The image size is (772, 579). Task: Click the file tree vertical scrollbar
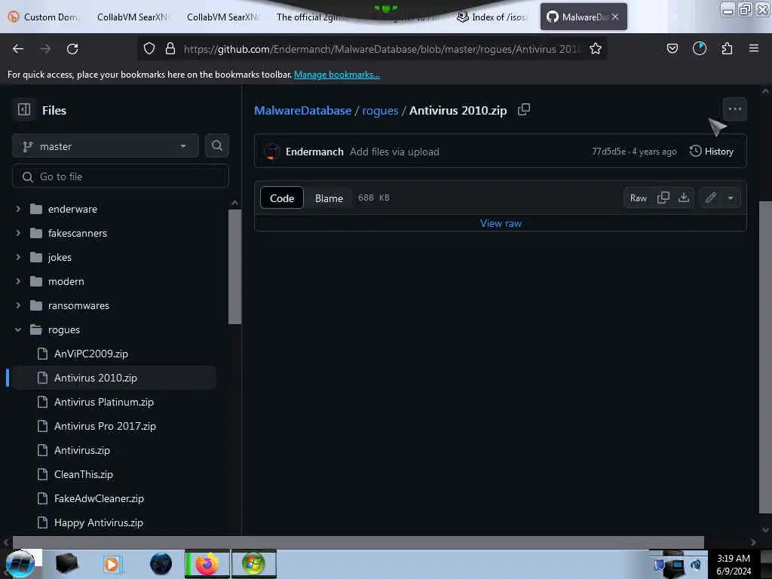coord(235,266)
